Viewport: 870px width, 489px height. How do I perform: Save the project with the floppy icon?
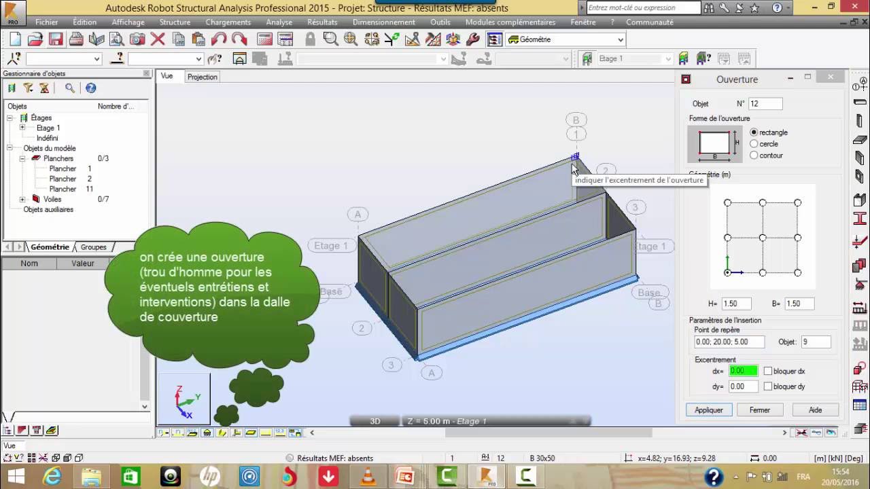point(56,39)
